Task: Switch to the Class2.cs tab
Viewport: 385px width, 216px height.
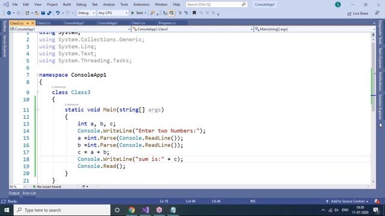Action: (x=43, y=23)
